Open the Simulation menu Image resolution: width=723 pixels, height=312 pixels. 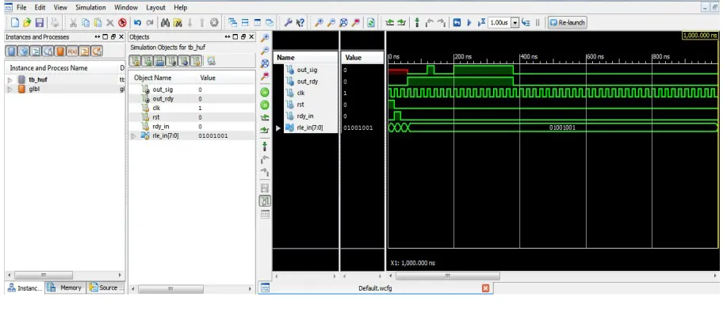(90, 7)
